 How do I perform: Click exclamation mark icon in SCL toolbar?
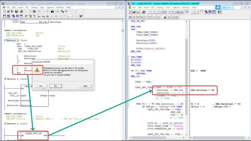(x=202, y=12)
